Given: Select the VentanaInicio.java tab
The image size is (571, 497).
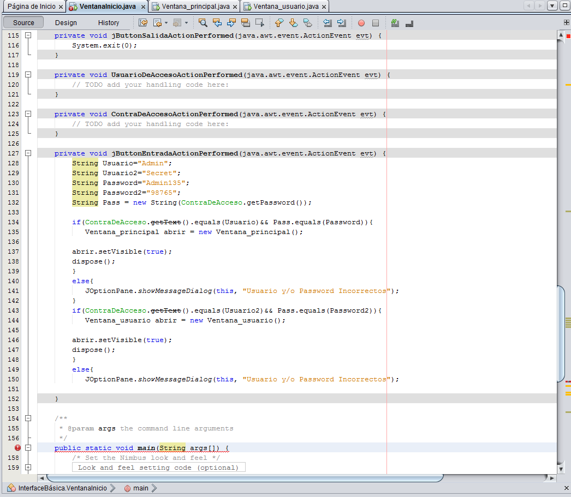Looking at the screenshot, I should point(108,6).
